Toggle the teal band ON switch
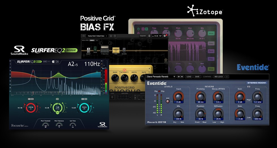The width and height of the screenshot is (277, 148). pos(86,99)
